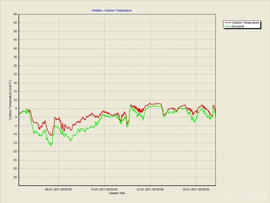Click the vertical Outdoor Temperature y-axis title
This screenshot has width=270, height=203.
[x=10, y=100]
